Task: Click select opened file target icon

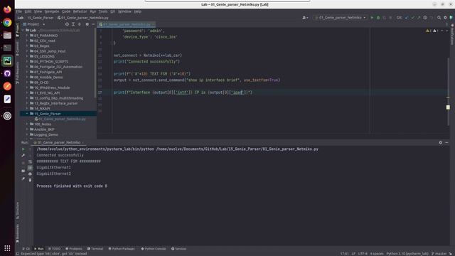Action: 67,24
